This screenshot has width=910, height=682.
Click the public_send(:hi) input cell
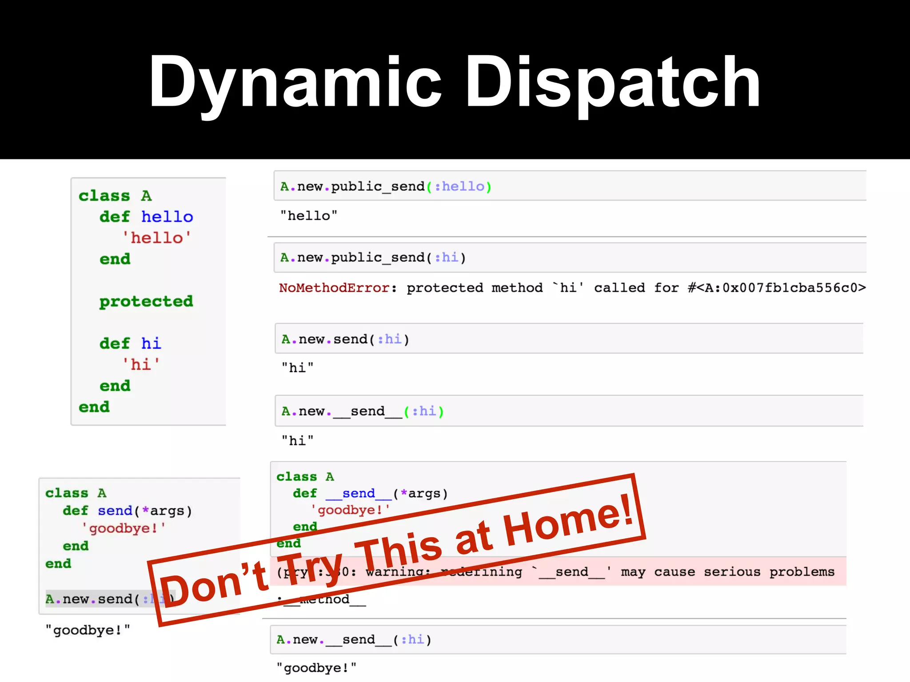(373, 258)
